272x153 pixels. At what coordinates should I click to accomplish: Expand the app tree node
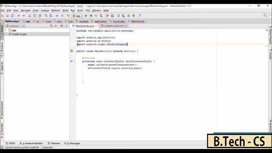tap(6, 30)
